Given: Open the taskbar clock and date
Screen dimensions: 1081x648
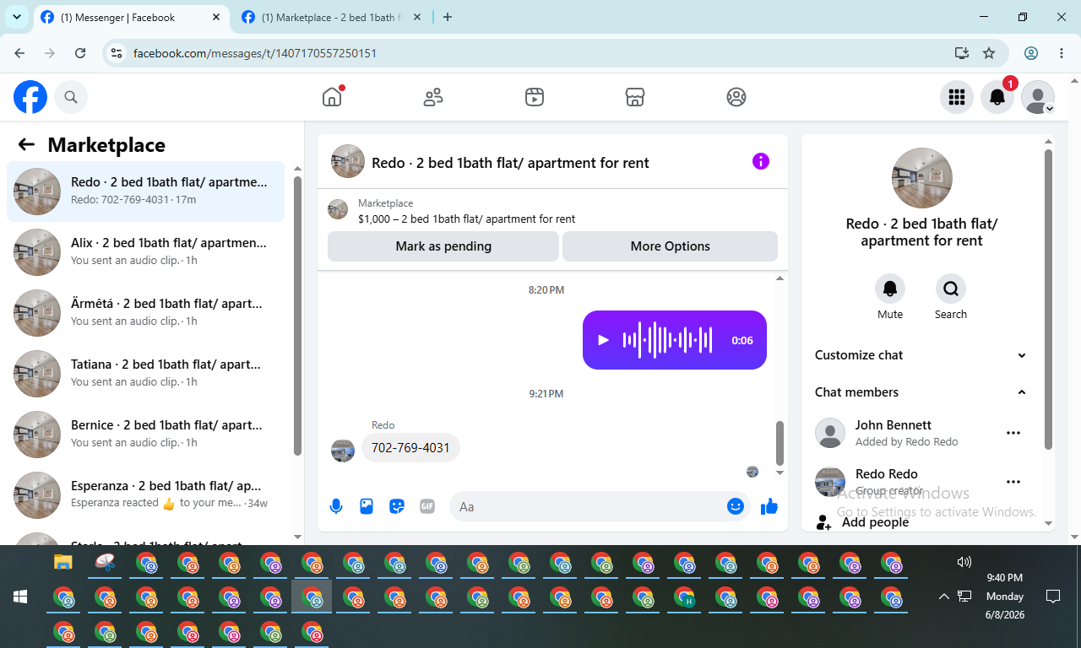Looking at the screenshot, I should click(x=1005, y=597).
